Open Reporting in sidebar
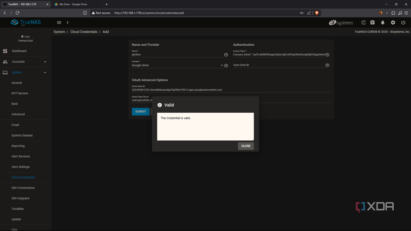The height and width of the screenshot is (231, 411). tap(18, 146)
